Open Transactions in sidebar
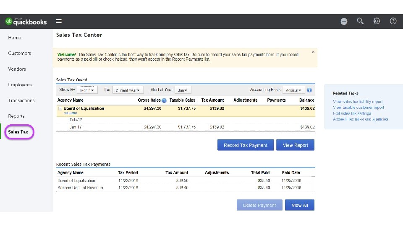Image resolution: width=403 pixels, height=226 pixels. pos(21,100)
